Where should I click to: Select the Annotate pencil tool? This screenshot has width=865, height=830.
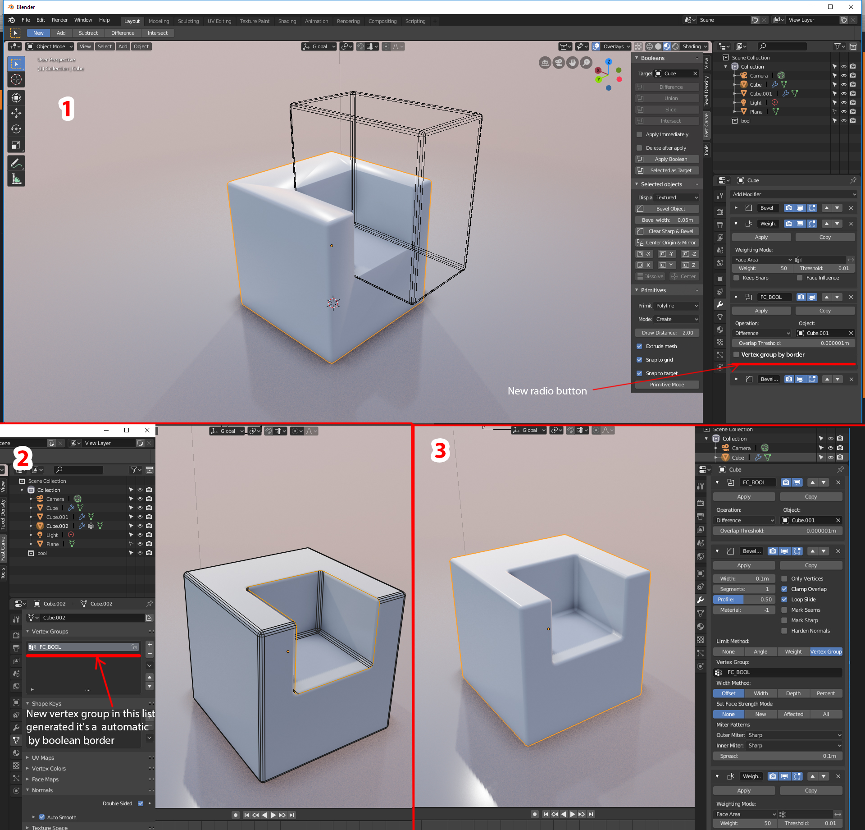[16, 163]
